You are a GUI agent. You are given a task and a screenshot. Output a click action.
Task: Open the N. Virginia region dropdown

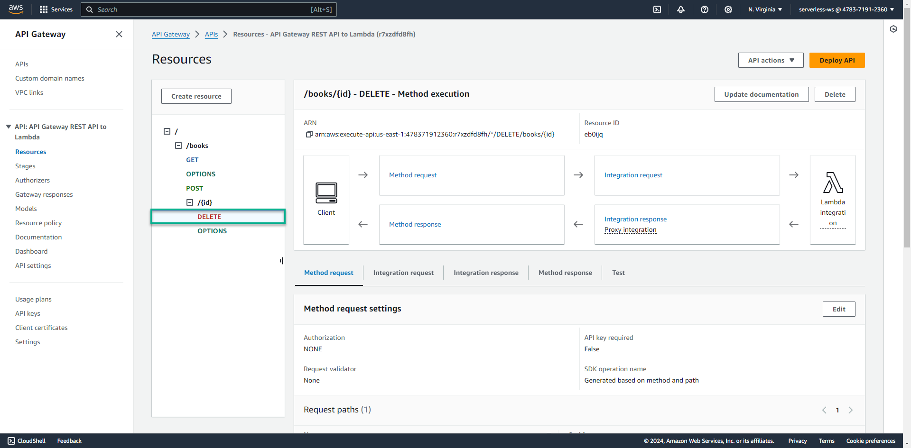coord(765,9)
